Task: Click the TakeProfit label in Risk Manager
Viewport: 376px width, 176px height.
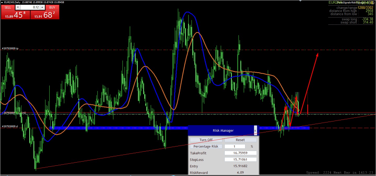Action: [198, 153]
